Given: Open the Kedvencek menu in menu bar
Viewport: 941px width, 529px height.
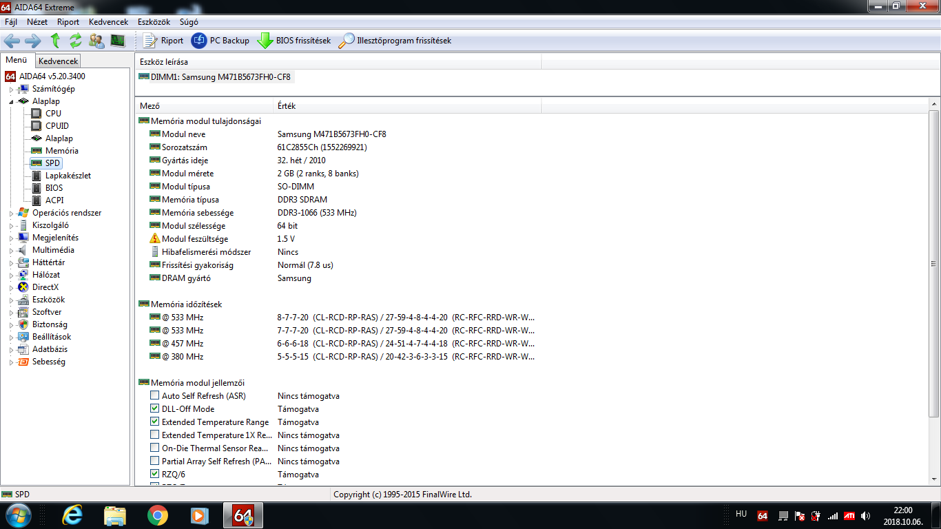Looking at the screenshot, I should [x=109, y=22].
